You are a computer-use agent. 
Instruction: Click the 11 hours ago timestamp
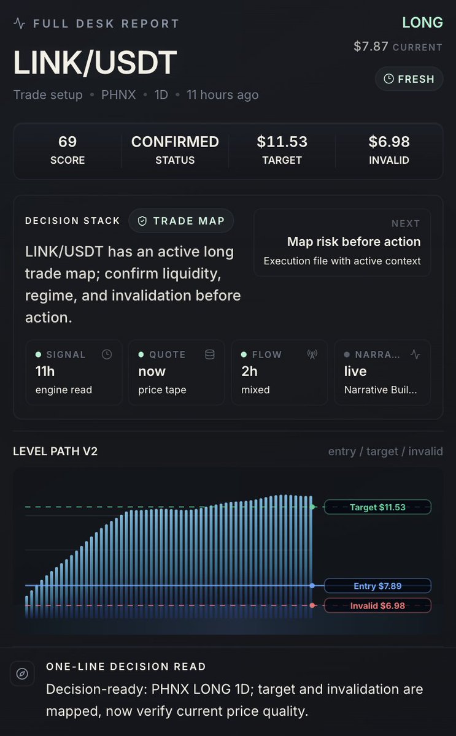coord(223,94)
